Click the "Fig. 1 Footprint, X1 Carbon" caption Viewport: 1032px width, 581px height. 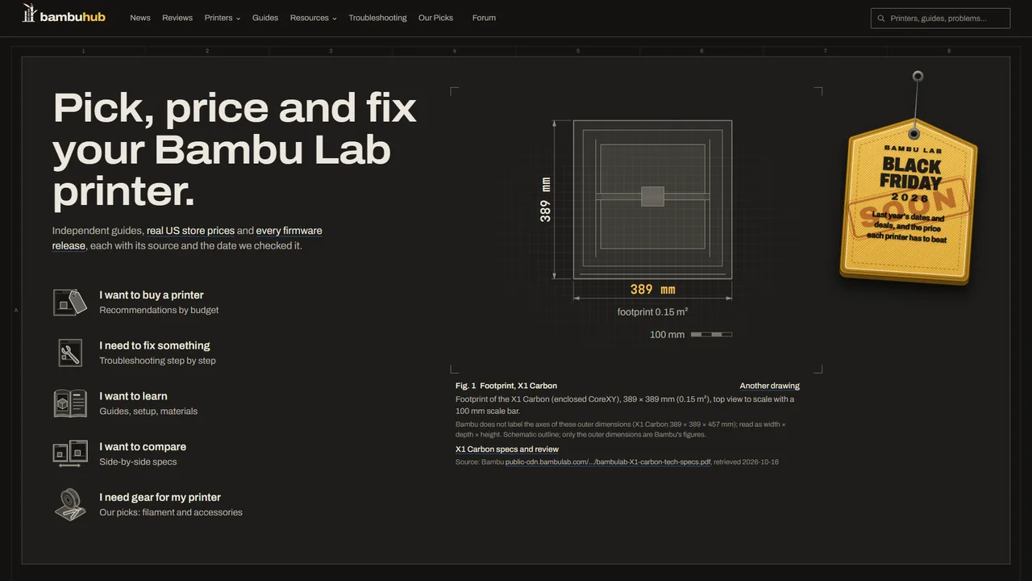click(506, 386)
